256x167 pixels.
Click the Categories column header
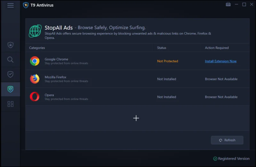coord(37,48)
